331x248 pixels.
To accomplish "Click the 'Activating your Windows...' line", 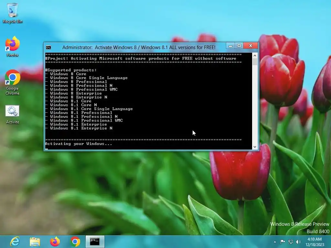I will tap(79, 144).
